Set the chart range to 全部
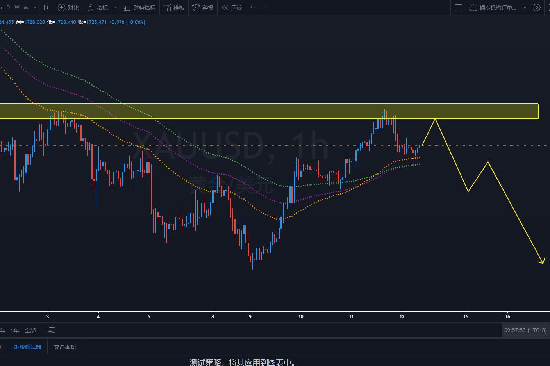This screenshot has width=550, height=366. pyautogui.click(x=30, y=330)
